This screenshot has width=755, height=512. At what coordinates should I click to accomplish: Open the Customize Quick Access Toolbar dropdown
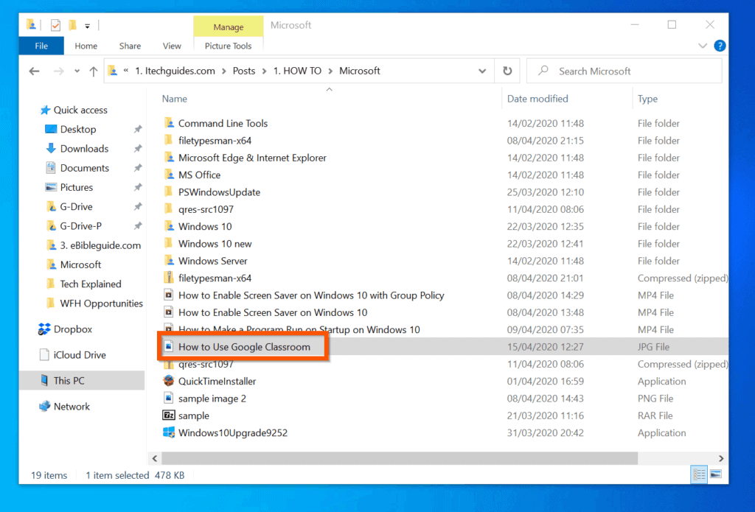click(x=86, y=24)
